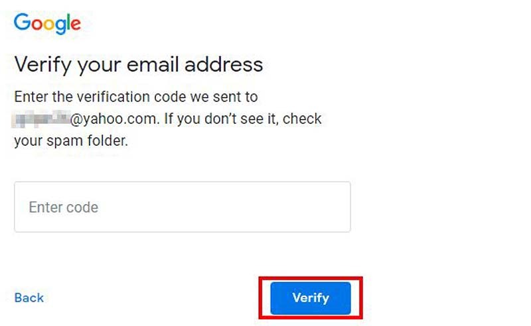Click the "Verify your email address" heading
531x326 pixels.
(x=139, y=65)
